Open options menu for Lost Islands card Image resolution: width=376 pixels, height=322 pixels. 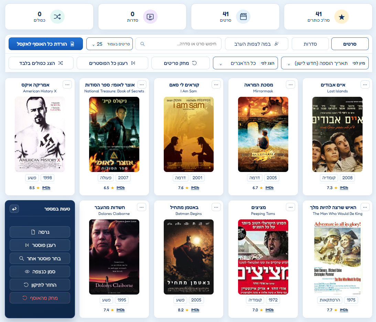pyautogui.click(x=365, y=85)
